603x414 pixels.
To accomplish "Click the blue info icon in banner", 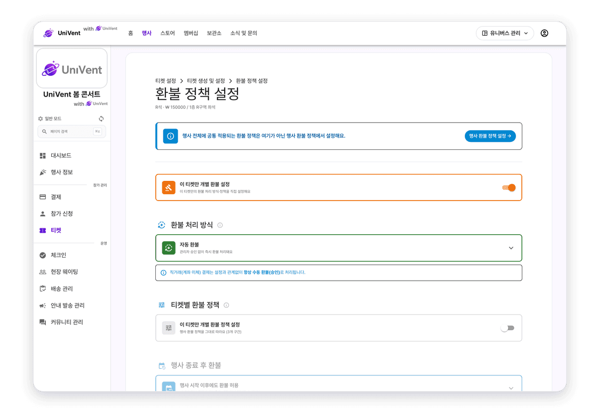I will 170,136.
